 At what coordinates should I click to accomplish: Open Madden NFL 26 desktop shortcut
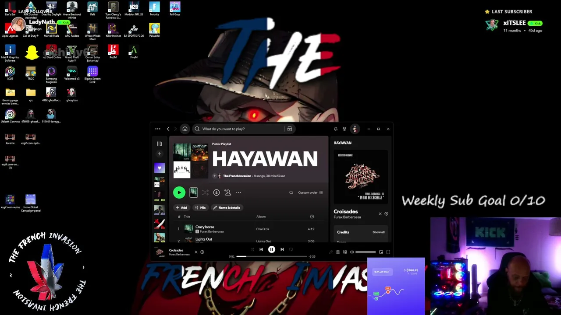pyautogui.click(x=134, y=9)
